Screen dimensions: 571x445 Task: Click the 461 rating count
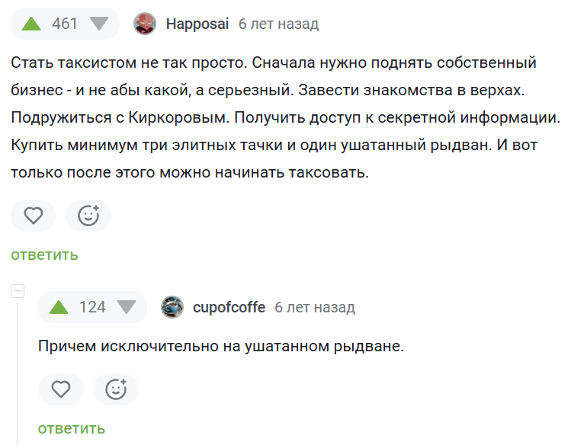tap(65, 24)
